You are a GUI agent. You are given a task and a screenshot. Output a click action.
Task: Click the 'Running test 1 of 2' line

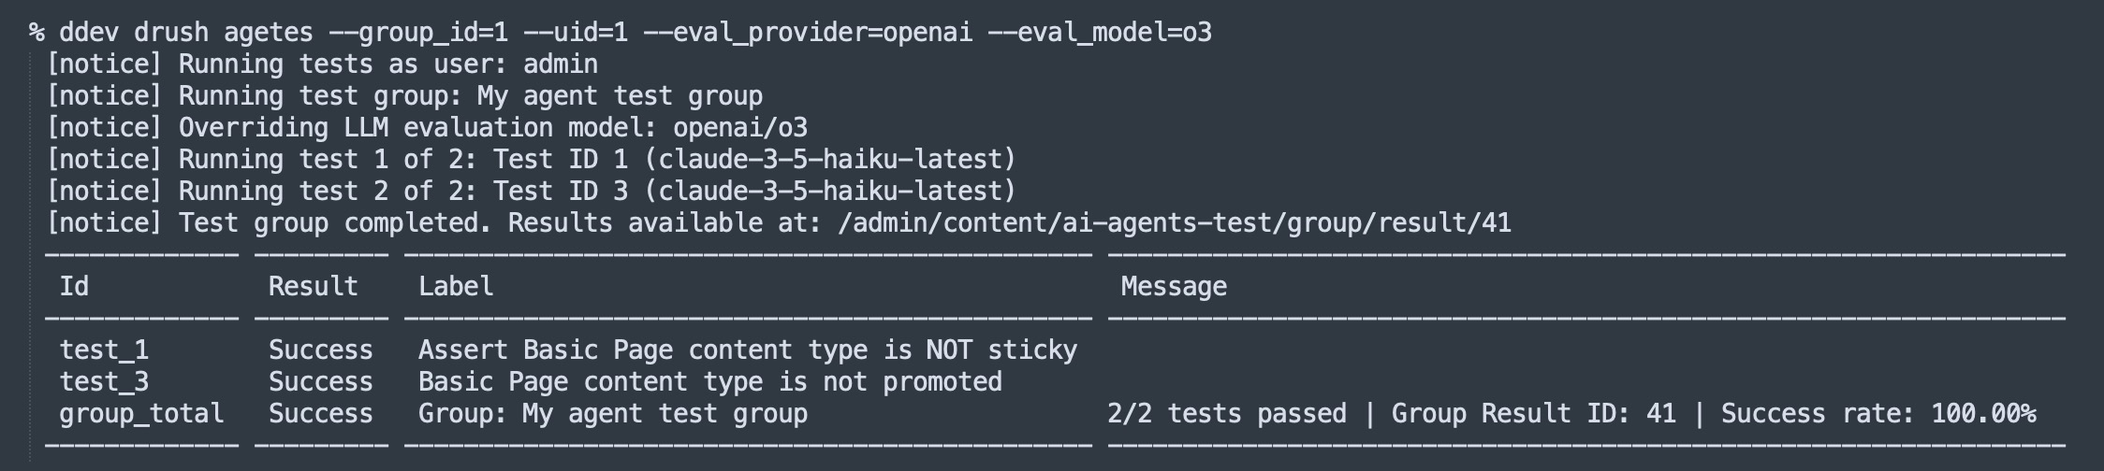(x=532, y=160)
